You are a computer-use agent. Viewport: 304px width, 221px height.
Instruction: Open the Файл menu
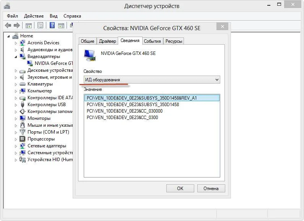(x=12, y=16)
